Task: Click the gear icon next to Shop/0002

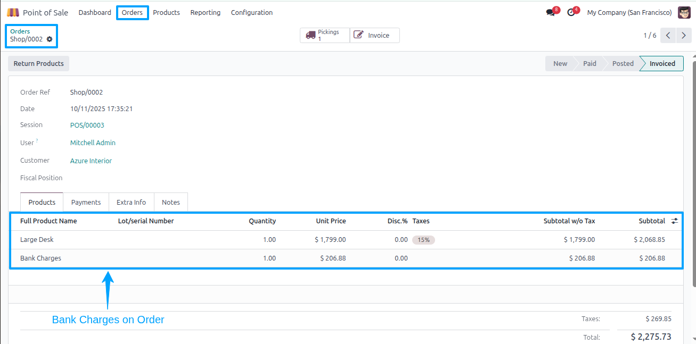Action: (50, 39)
